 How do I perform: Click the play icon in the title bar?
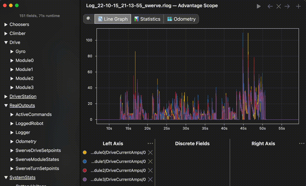259,6
